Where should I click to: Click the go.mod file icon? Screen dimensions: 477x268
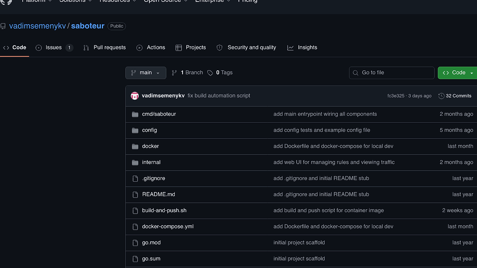(x=135, y=243)
